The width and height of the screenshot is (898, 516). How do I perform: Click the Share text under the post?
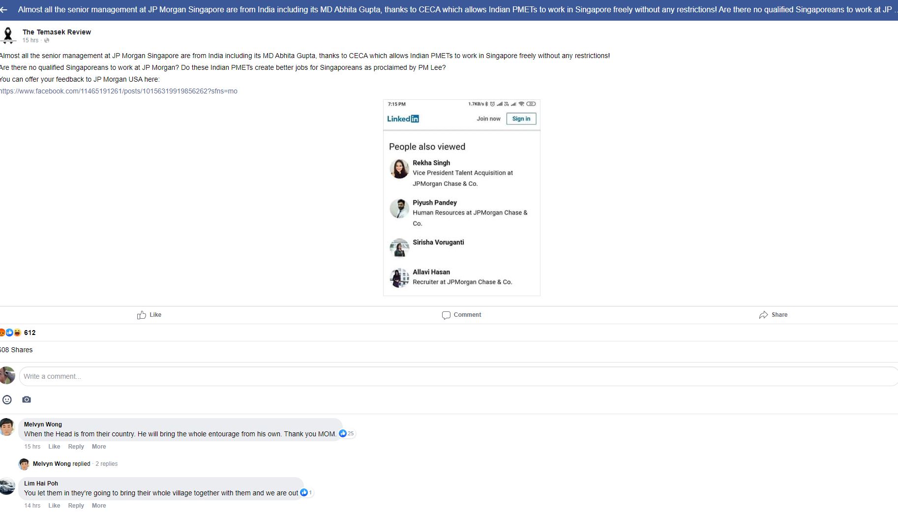[779, 315]
